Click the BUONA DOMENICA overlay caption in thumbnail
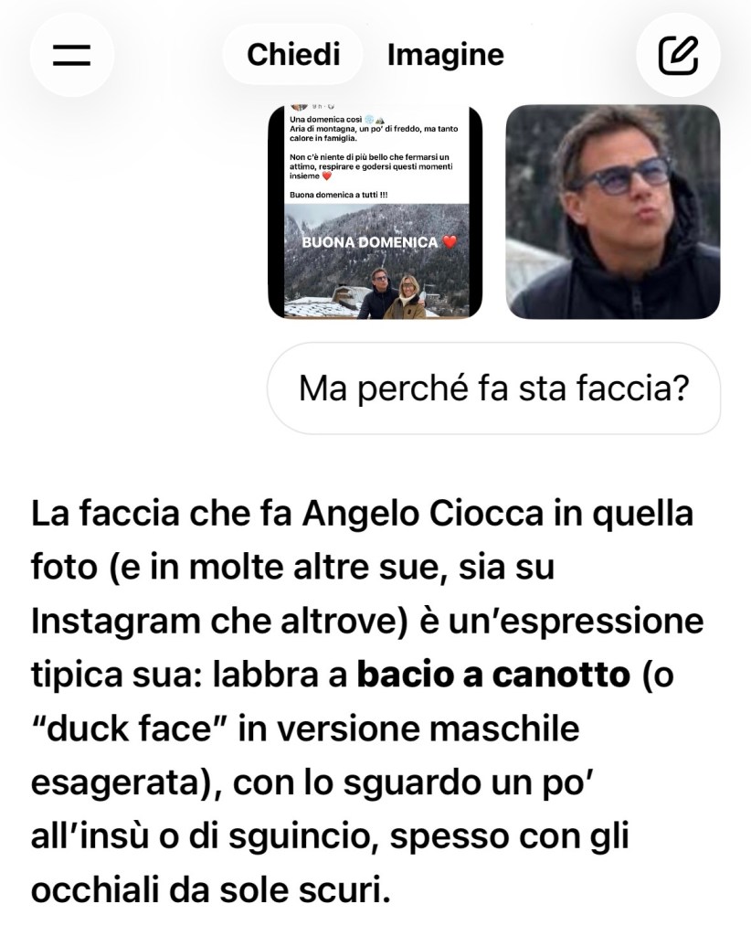Image resolution: width=751 pixels, height=936 pixels. [370, 242]
